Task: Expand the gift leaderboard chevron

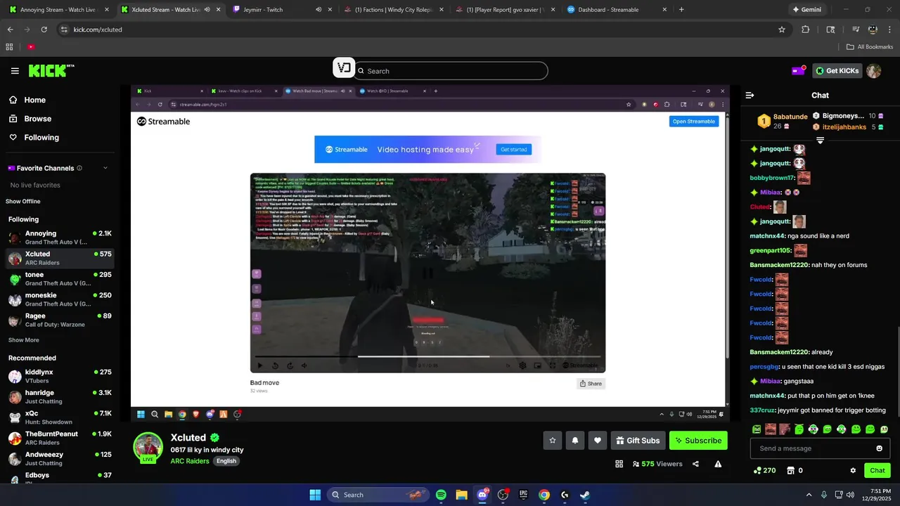Action: 820,140
